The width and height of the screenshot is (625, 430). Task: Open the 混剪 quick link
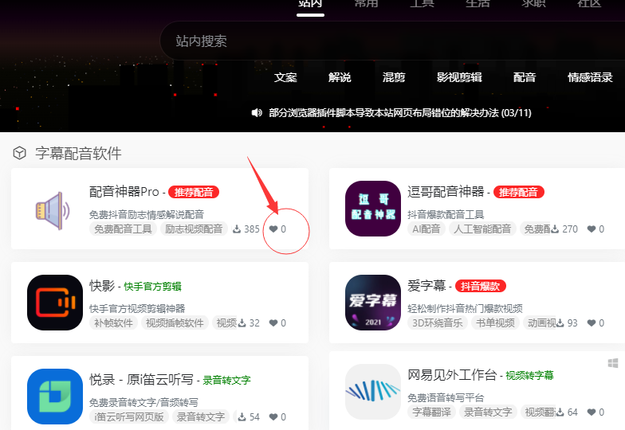(x=394, y=77)
